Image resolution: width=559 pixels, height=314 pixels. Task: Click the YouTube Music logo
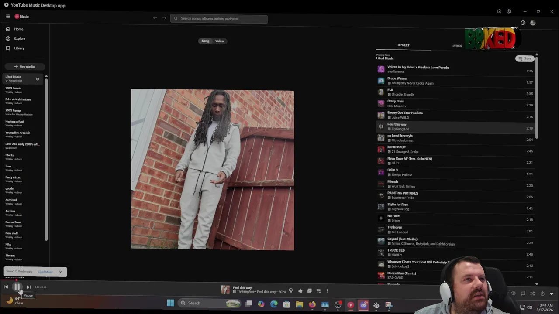22,17
